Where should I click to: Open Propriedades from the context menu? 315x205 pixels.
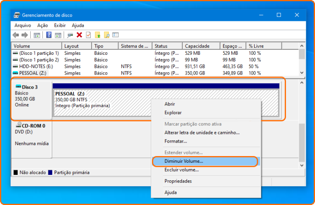tap(206, 181)
